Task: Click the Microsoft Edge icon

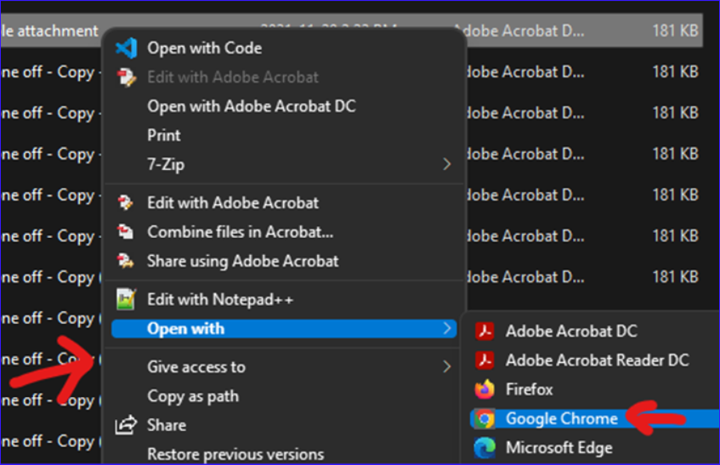Action: (485, 448)
